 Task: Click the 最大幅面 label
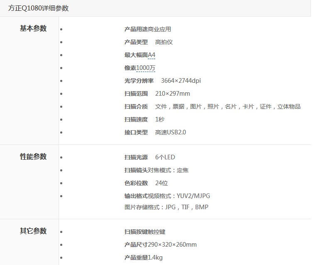pos(136,55)
